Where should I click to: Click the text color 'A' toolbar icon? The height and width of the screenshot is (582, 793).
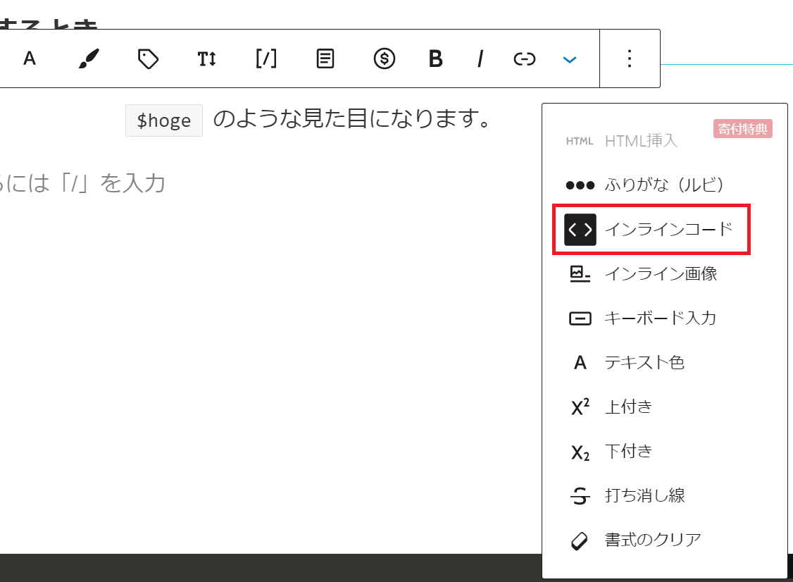pos(30,58)
